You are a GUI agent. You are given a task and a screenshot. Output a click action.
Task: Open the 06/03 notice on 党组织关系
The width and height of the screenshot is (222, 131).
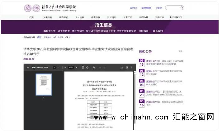point(164,83)
